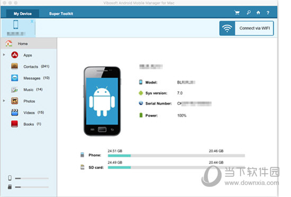Click the SD card storage icon
The height and width of the screenshot is (197, 291).
pos(83,167)
